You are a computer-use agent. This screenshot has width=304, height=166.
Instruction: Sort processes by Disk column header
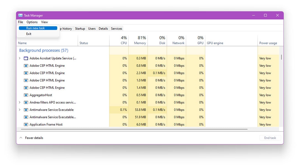(x=157, y=41)
